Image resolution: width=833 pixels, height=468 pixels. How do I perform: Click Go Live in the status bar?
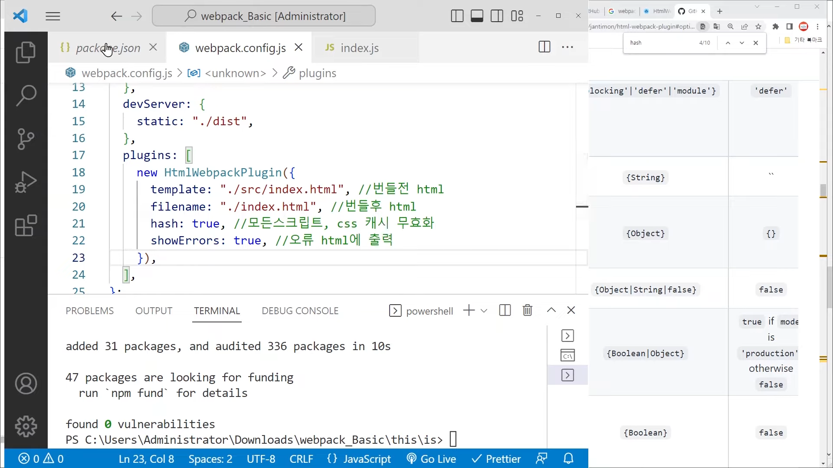point(431,459)
